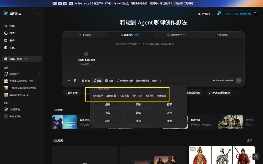Viewport: 263px width, 164px height.
Task: Go to 探索 compass item
Action: point(10,33)
